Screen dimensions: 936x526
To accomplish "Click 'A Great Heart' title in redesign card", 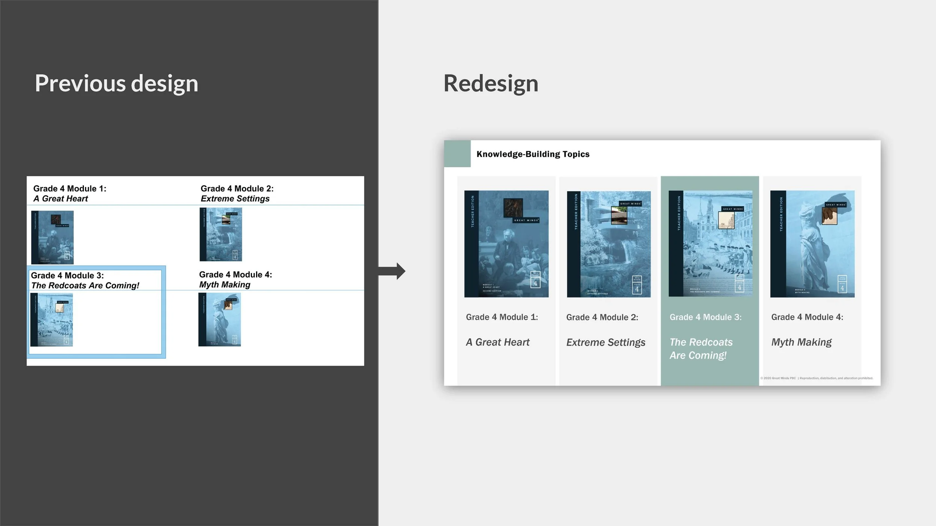I will [x=498, y=342].
